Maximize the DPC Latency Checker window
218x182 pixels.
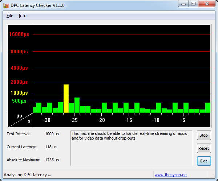[193, 4]
